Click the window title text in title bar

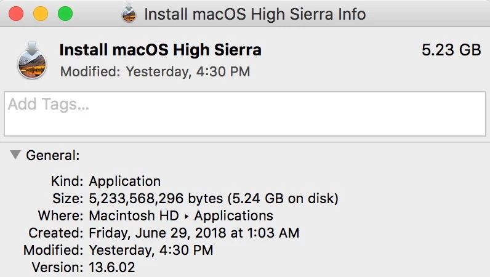click(x=255, y=14)
